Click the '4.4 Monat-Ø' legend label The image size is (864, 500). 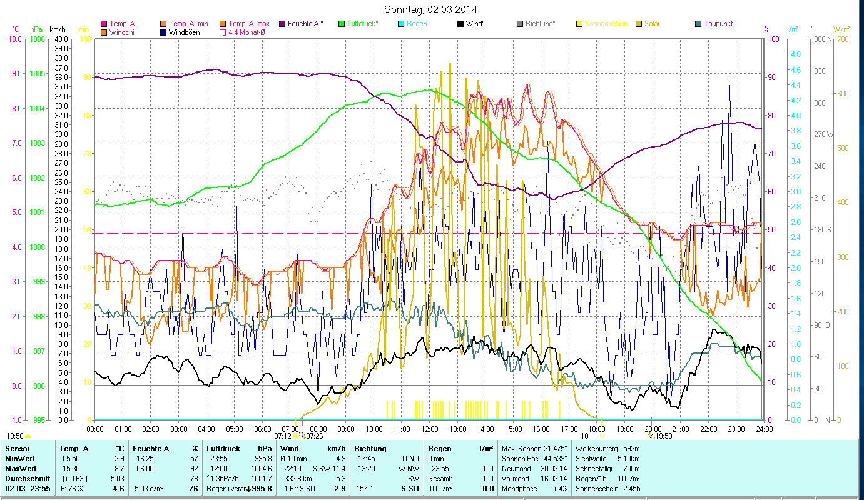247,32
